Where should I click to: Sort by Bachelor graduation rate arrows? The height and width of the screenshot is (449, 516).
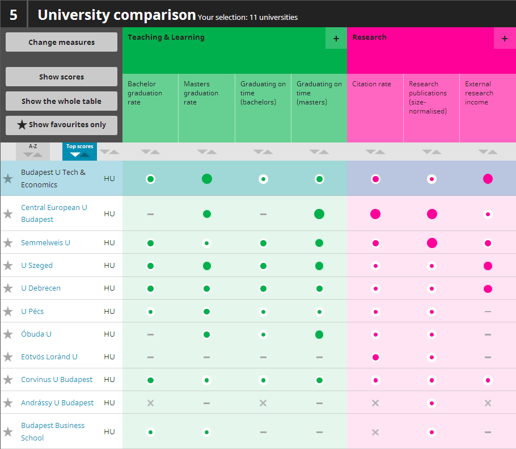coord(150,152)
